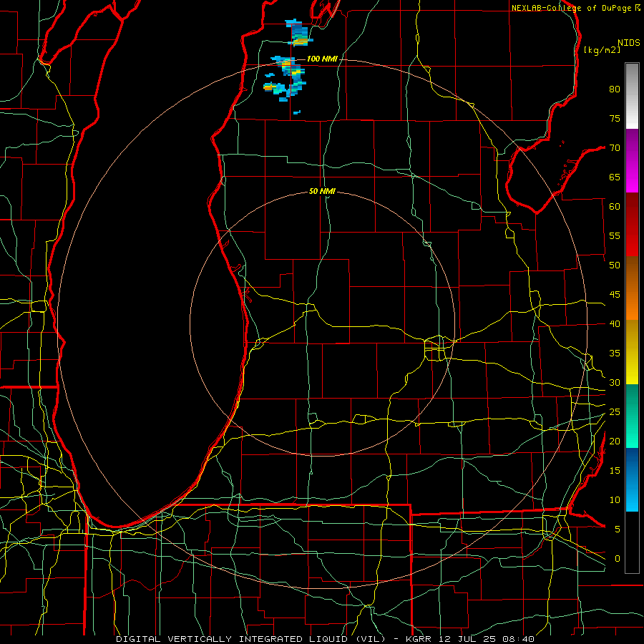Viewport: 644px width, 644px height.
Task: Select legend value 65
Action: coord(615,177)
